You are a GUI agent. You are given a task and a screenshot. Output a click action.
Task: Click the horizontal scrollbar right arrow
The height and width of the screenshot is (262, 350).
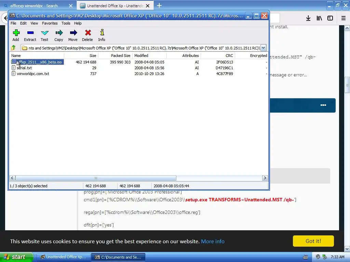tap(265, 178)
